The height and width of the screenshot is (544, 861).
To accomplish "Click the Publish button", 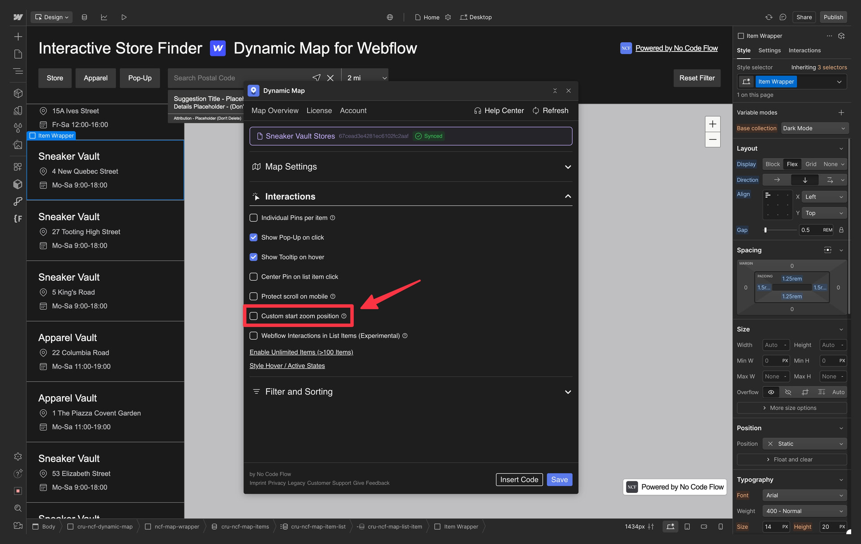I will tap(833, 17).
